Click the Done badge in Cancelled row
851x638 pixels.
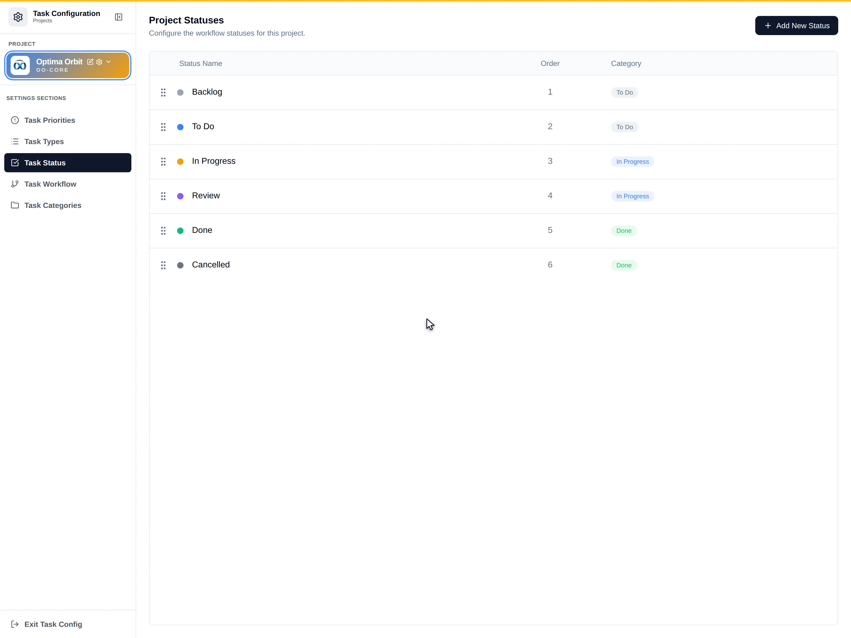[624, 266]
